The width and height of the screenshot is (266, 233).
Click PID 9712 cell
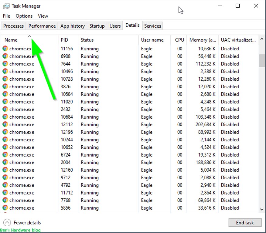(66, 177)
